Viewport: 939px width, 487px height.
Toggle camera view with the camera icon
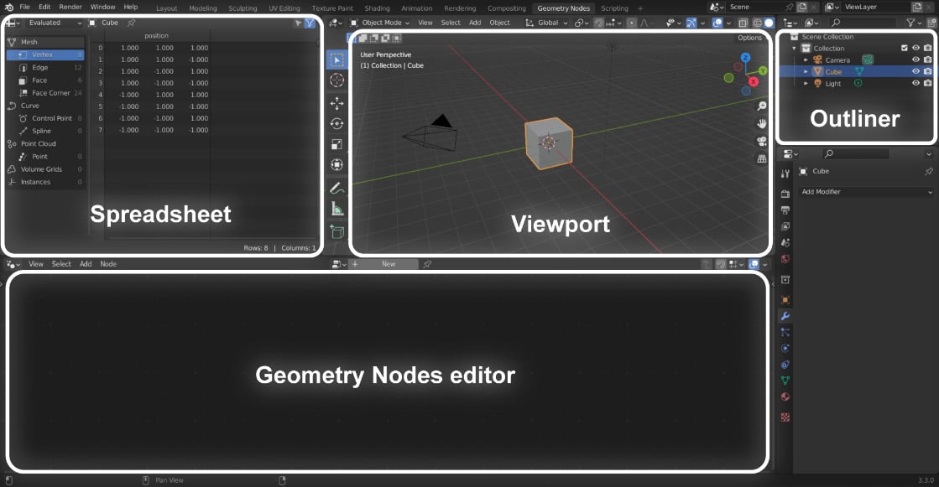(762, 141)
